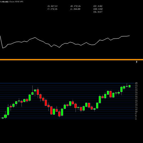
Task: Click the 172 price axis label
Action: tap(136, 85)
